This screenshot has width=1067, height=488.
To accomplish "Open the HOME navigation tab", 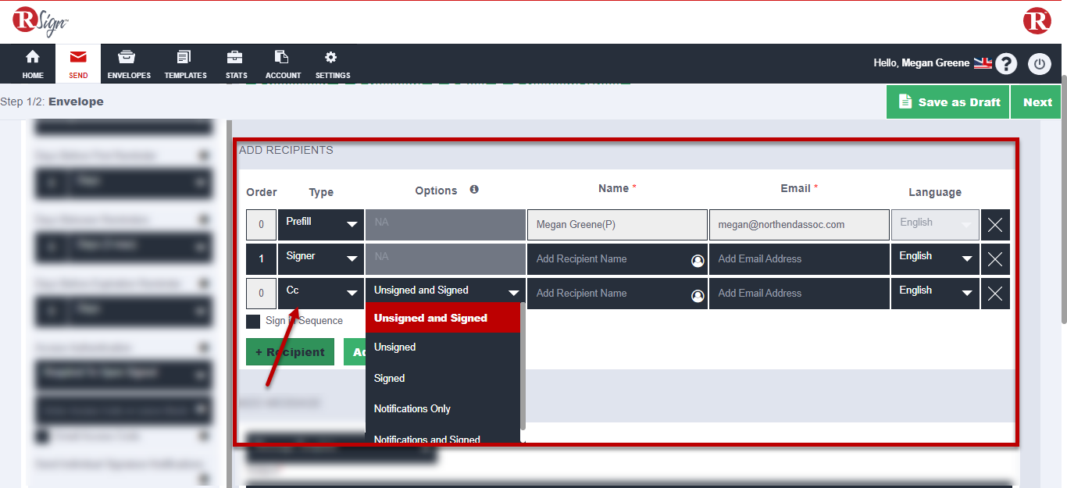I will tap(33, 64).
